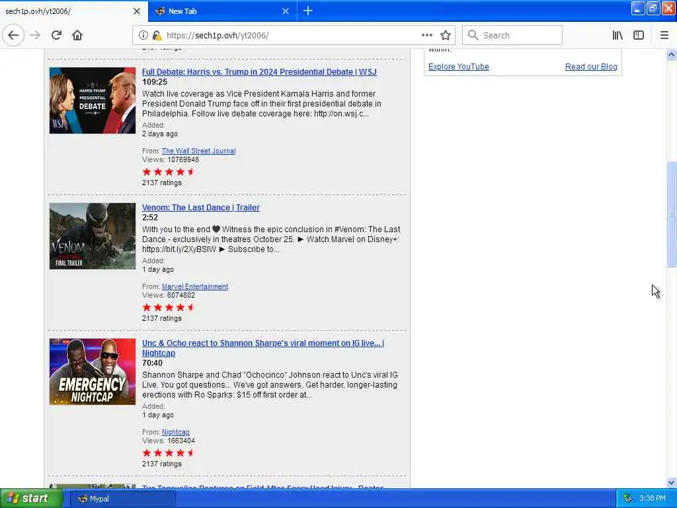Open Unc & Ocho react Nightcap video link
Screen dimensions: 677x508
pos(263,348)
